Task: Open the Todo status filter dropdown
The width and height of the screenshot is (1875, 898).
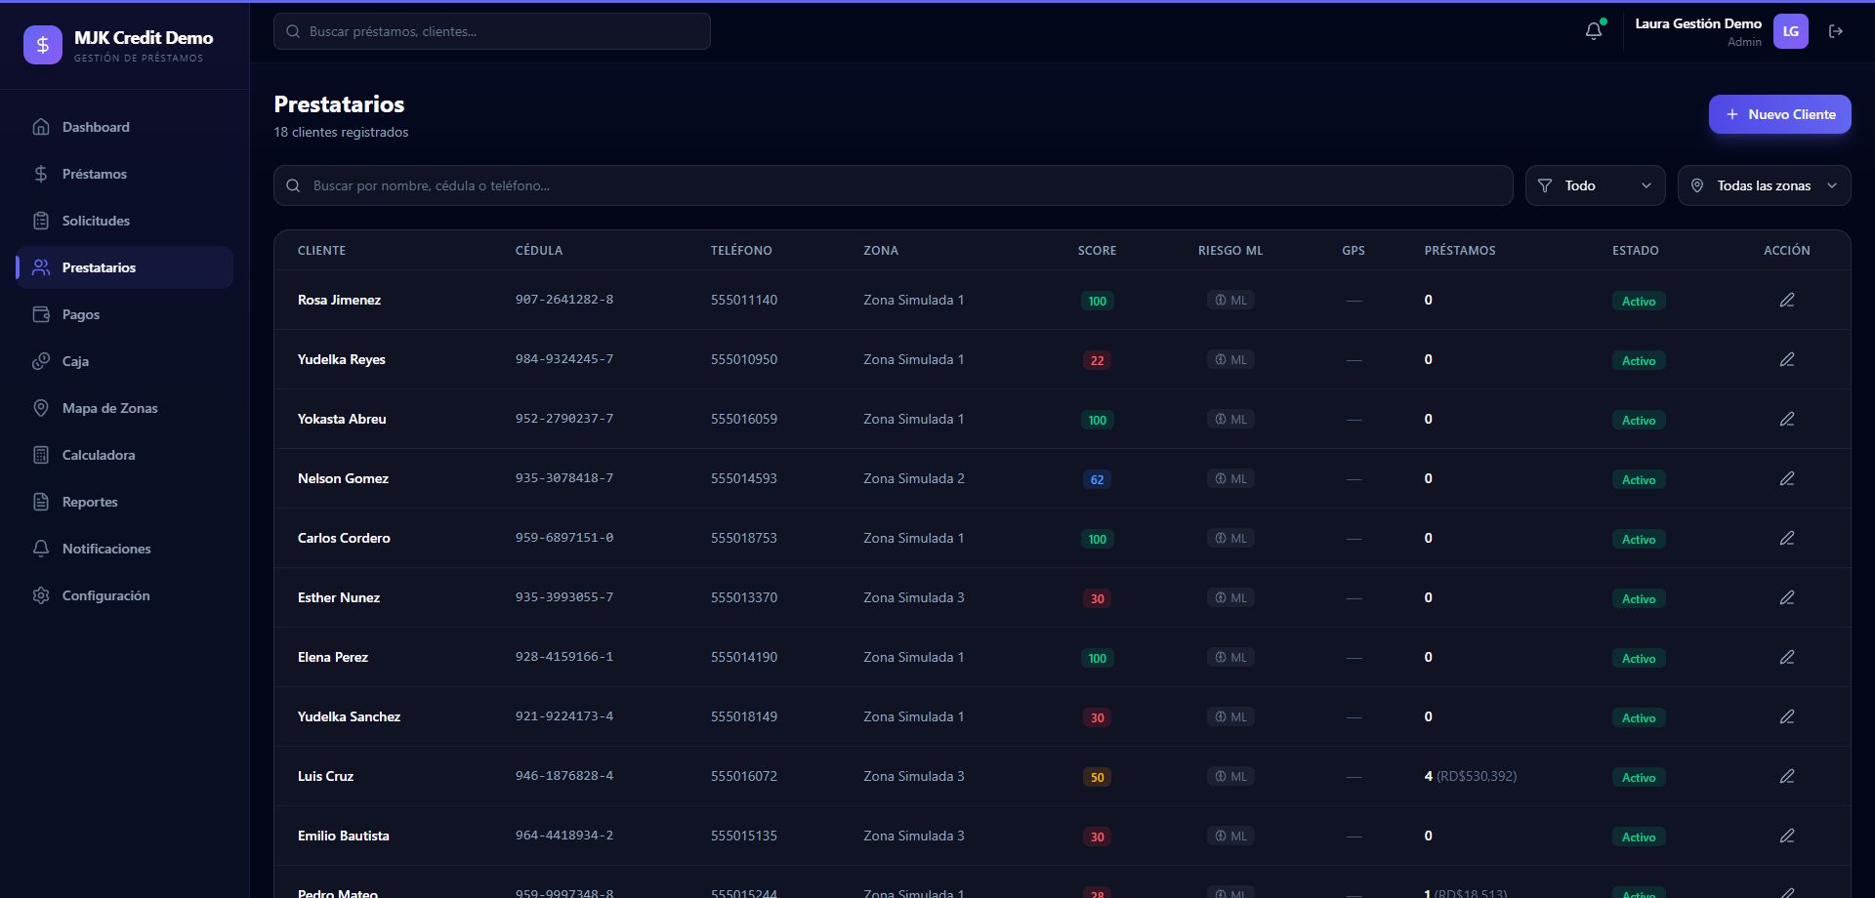Action: (1596, 185)
